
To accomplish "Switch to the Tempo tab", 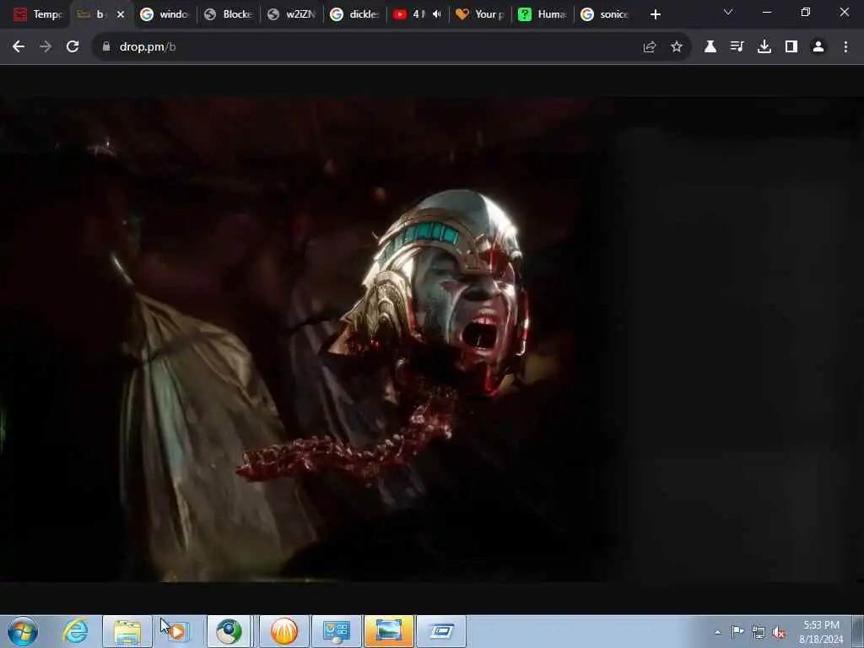I will [37, 14].
